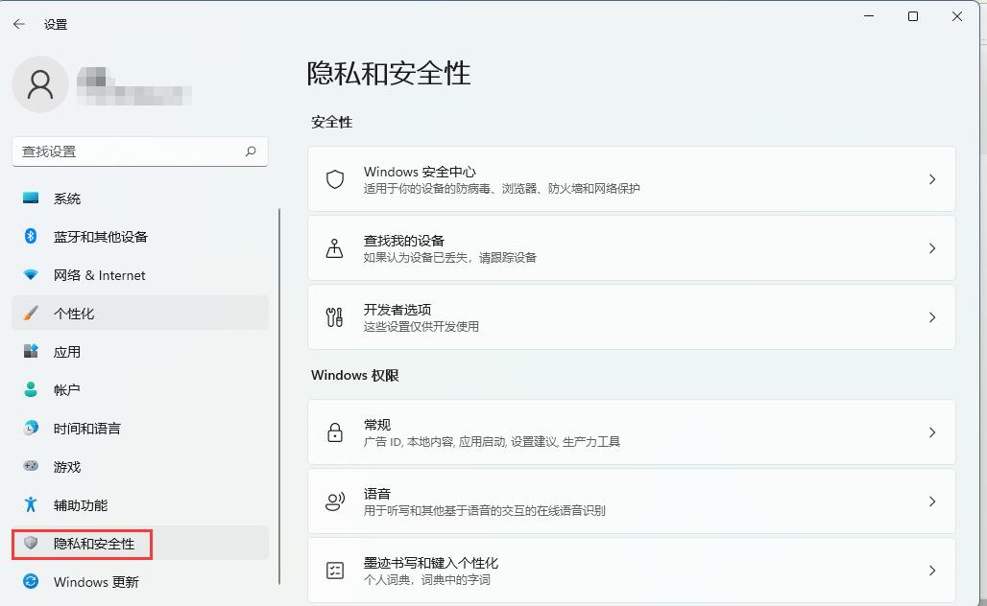The height and width of the screenshot is (606, 987).
Task: Open 蓝牙和其他设备 category
Action: click(140, 237)
